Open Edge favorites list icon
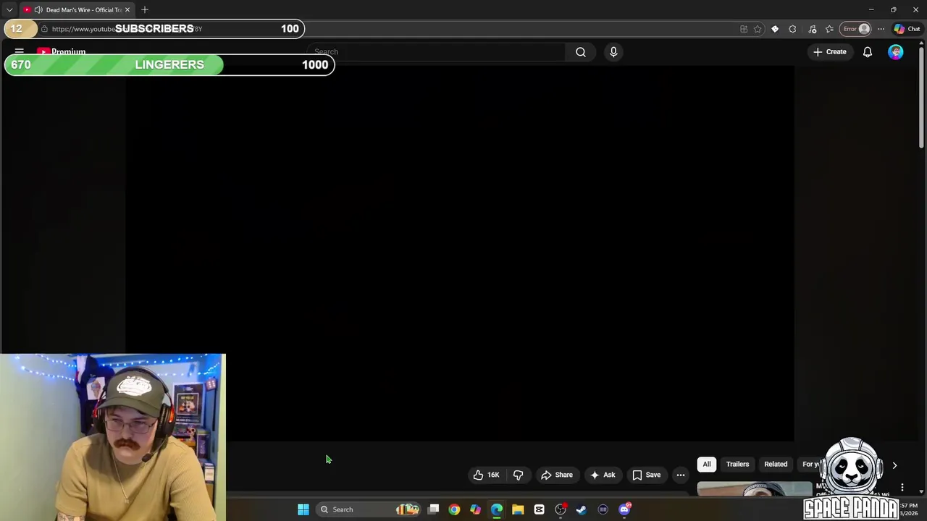 click(829, 29)
